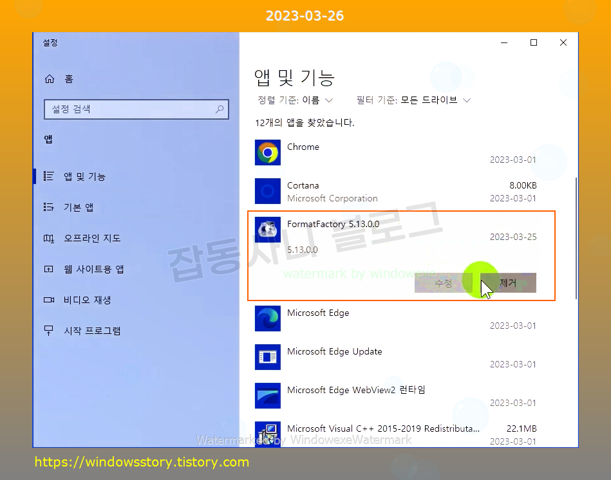Switch to 기본 앱 section
This screenshot has width=611, height=480.
point(79,207)
